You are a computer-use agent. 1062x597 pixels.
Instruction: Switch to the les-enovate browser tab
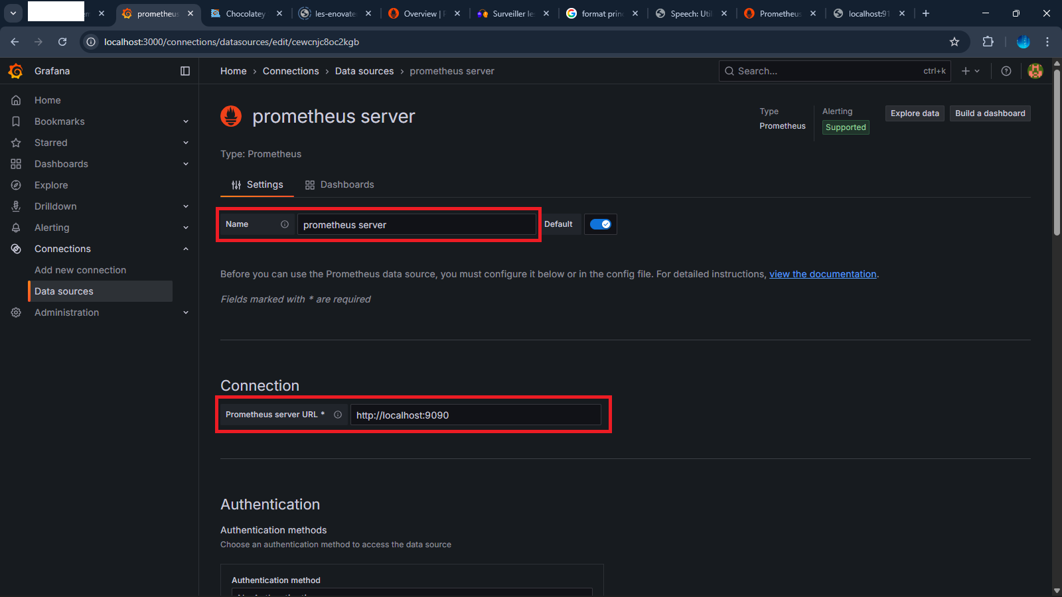335,13
